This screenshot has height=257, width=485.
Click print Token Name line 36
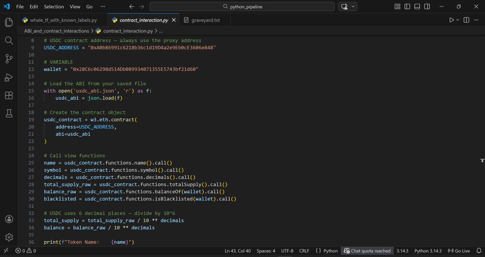pyautogui.click(x=89, y=242)
